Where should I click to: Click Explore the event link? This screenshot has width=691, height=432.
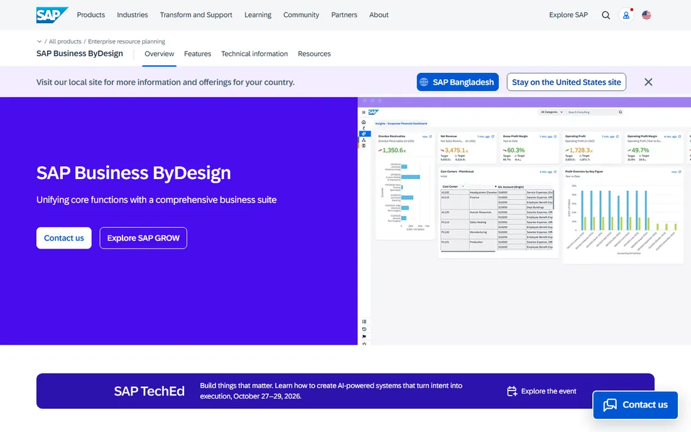(x=541, y=391)
